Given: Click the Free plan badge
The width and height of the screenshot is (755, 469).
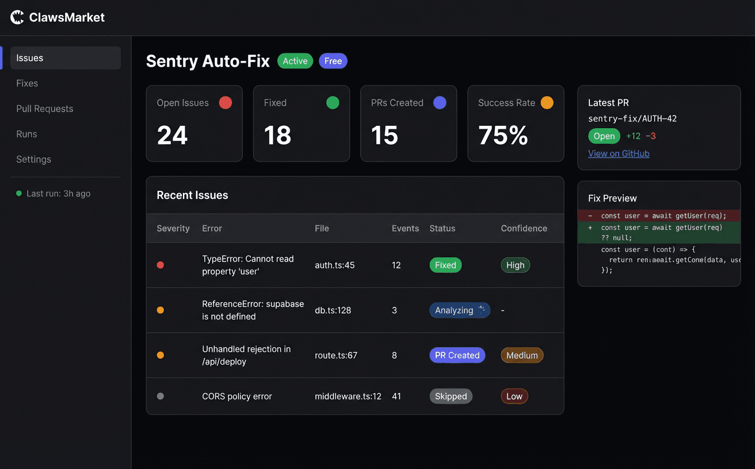Looking at the screenshot, I should tap(333, 60).
